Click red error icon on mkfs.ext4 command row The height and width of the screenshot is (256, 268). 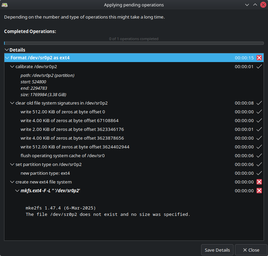(259, 191)
